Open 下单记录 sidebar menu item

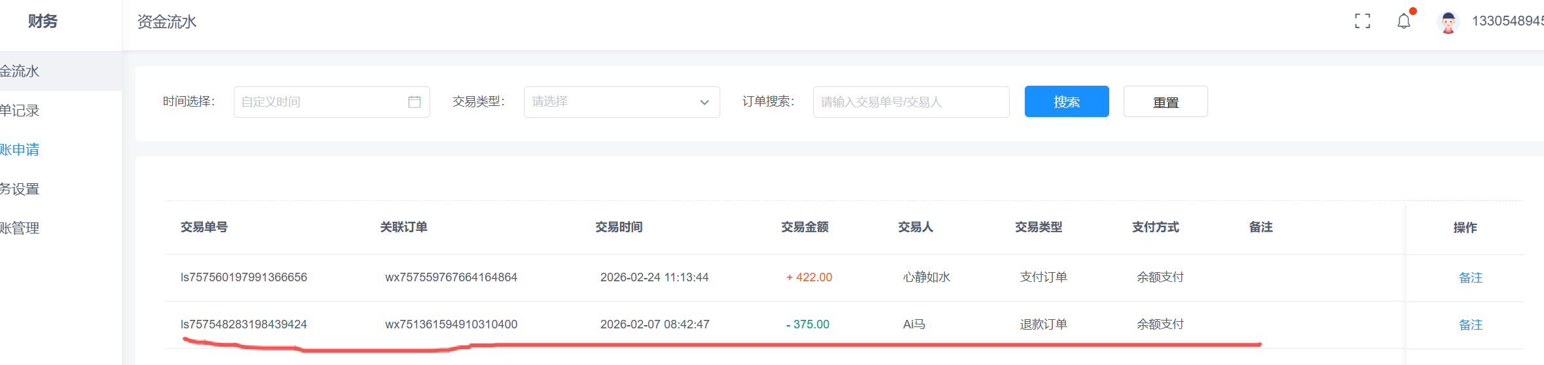20,111
